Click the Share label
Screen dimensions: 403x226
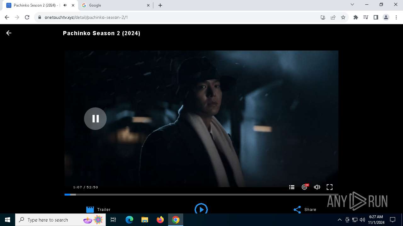click(x=310, y=210)
